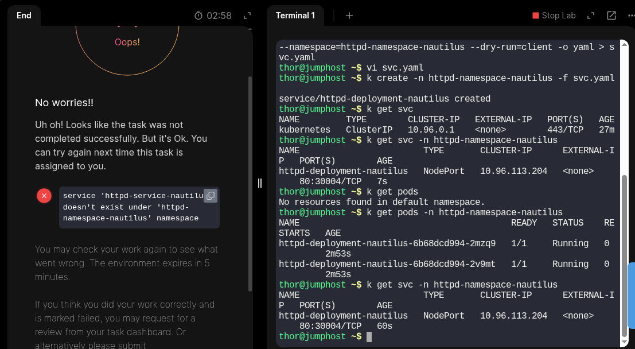Image resolution: width=635 pixels, height=349 pixels.
Task: Select the Terminal 1 tab
Action: click(295, 15)
